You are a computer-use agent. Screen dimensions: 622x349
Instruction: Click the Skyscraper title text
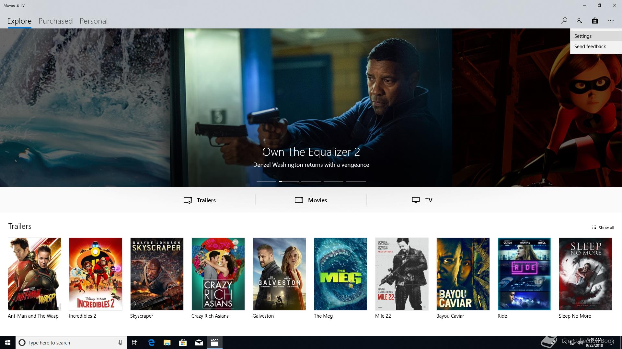point(142,316)
